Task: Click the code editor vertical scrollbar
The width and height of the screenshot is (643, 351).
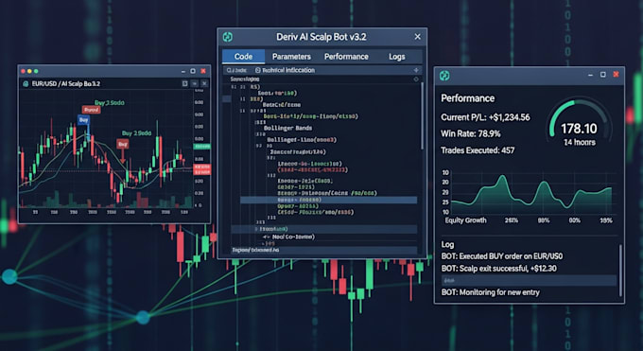Action: [x=422, y=115]
